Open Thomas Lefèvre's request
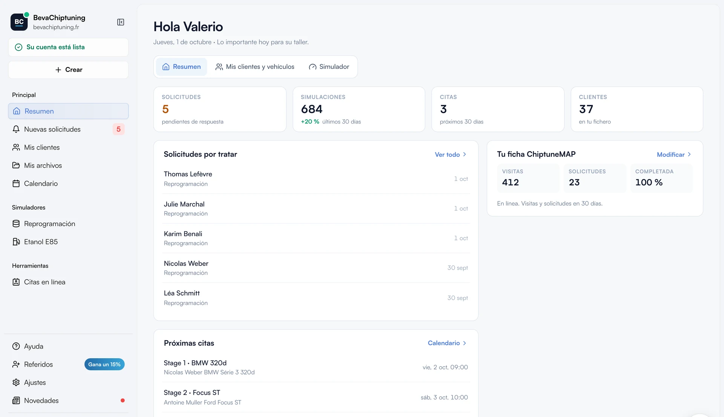The image size is (724, 417). point(316,179)
